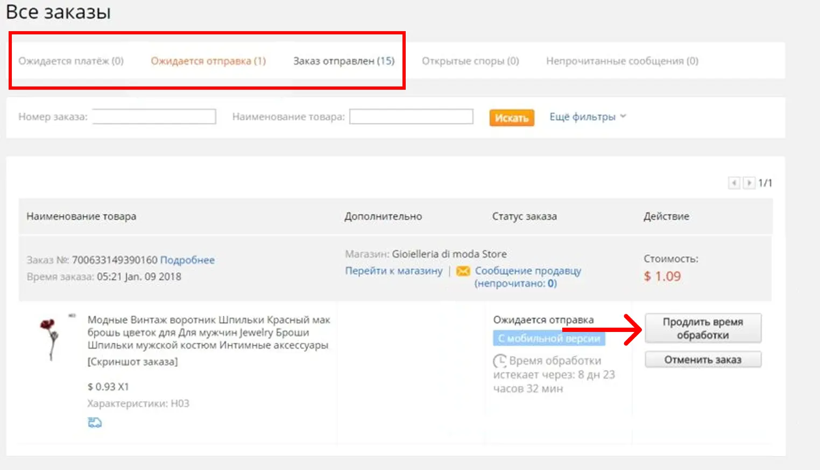This screenshot has width=820, height=470.
Task: Open the red poppy brooch thumbnail
Action: (50, 338)
